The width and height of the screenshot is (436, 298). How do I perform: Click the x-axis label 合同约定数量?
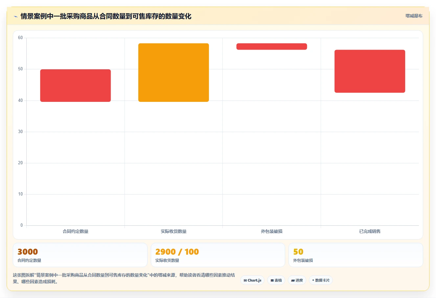76,231
